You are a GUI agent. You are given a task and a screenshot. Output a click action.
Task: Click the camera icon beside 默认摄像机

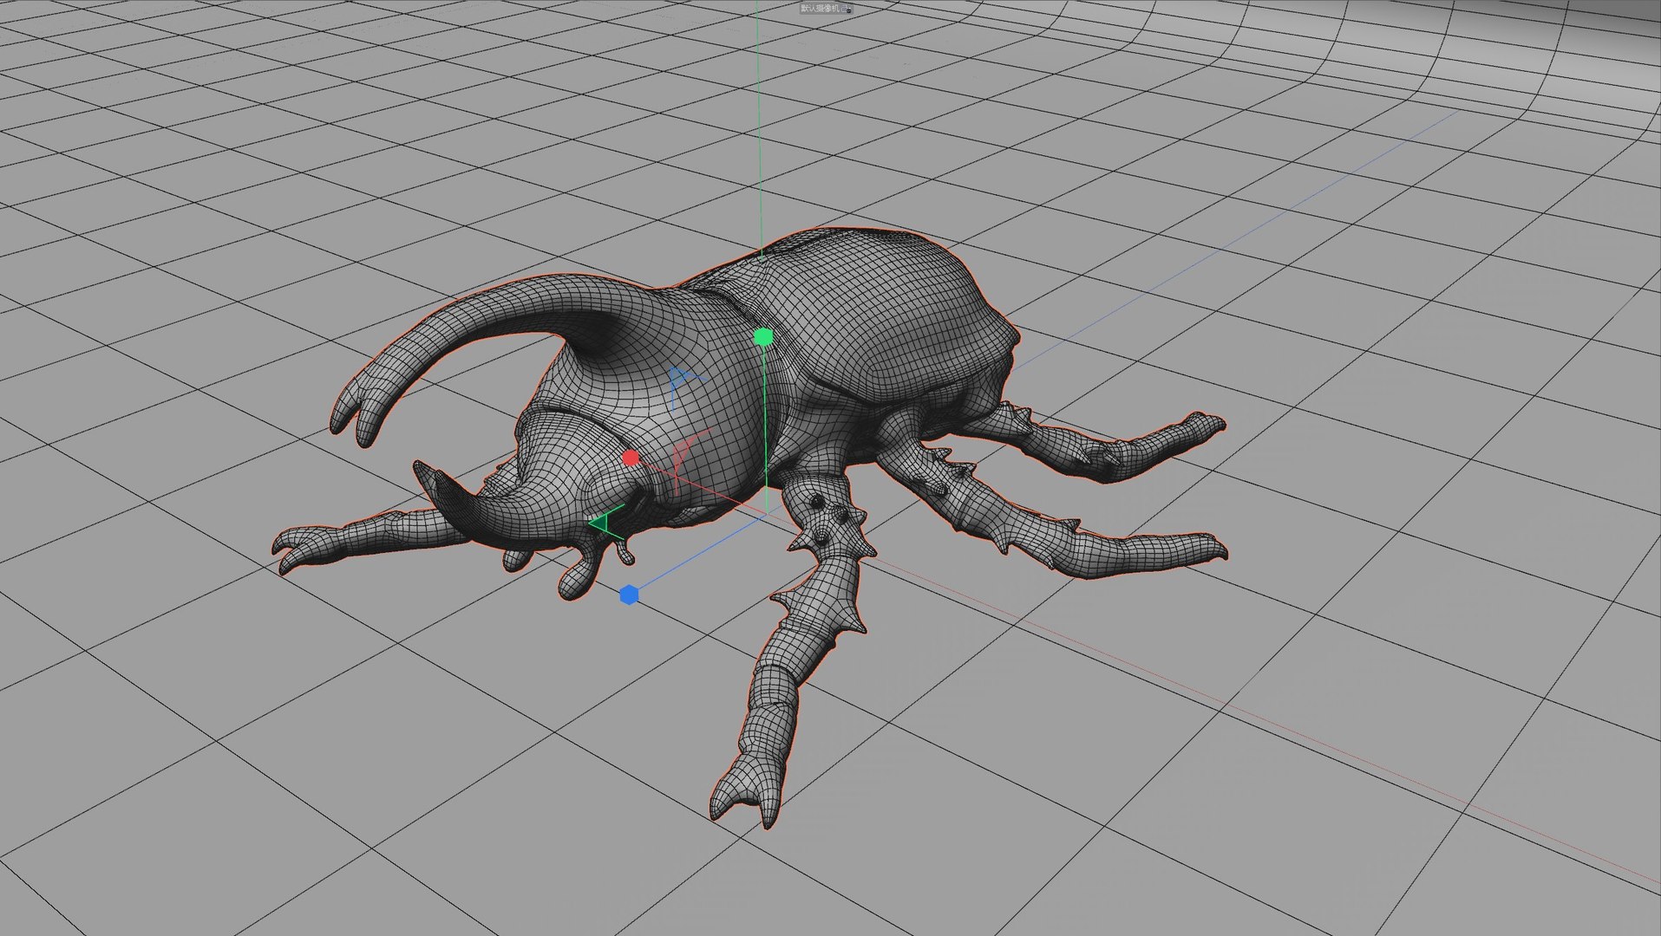(846, 9)
